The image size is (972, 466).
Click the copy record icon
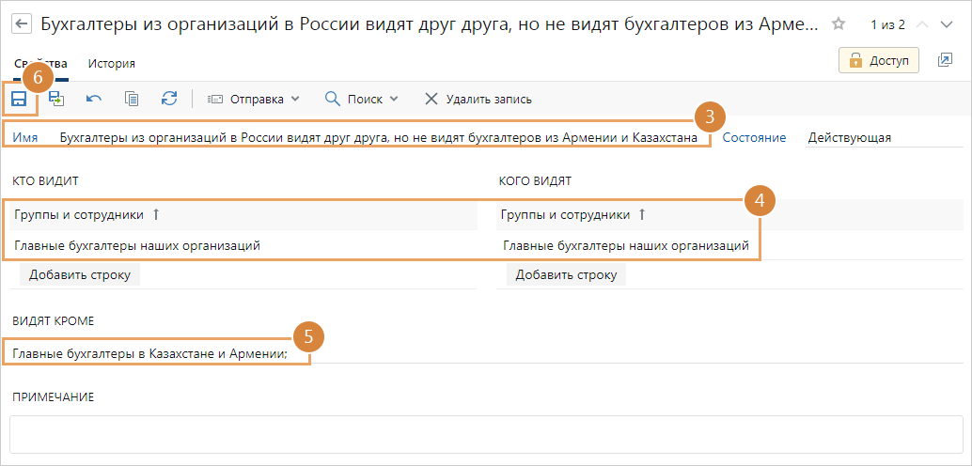(x=132, y=99)
